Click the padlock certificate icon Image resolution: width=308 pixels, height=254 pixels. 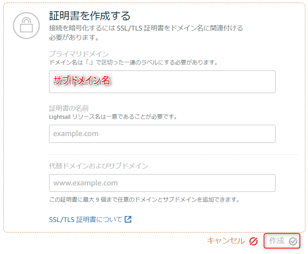[x=26, y=26]
